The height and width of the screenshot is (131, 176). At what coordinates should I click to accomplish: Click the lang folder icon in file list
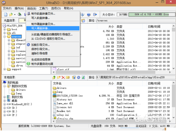(x=55, y=92)
